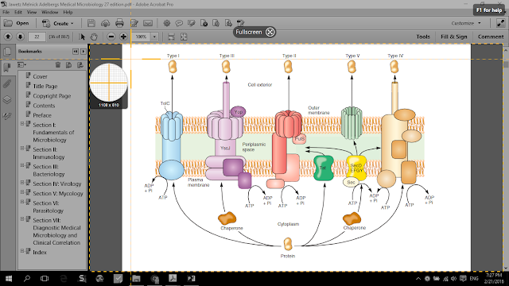Click the new bookmark icon
Image resolution: width=509 pixels, height=286 pixels.
click(68, 65)
